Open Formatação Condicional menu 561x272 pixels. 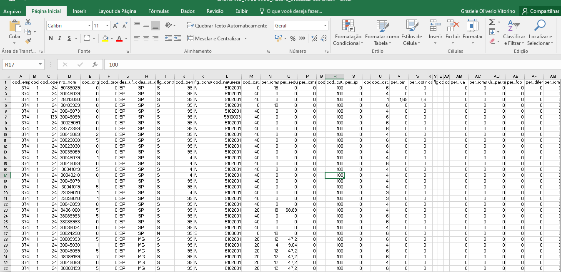(347, 32)
